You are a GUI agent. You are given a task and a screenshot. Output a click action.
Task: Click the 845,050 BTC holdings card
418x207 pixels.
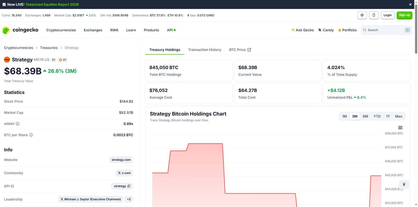coord(188,71)
